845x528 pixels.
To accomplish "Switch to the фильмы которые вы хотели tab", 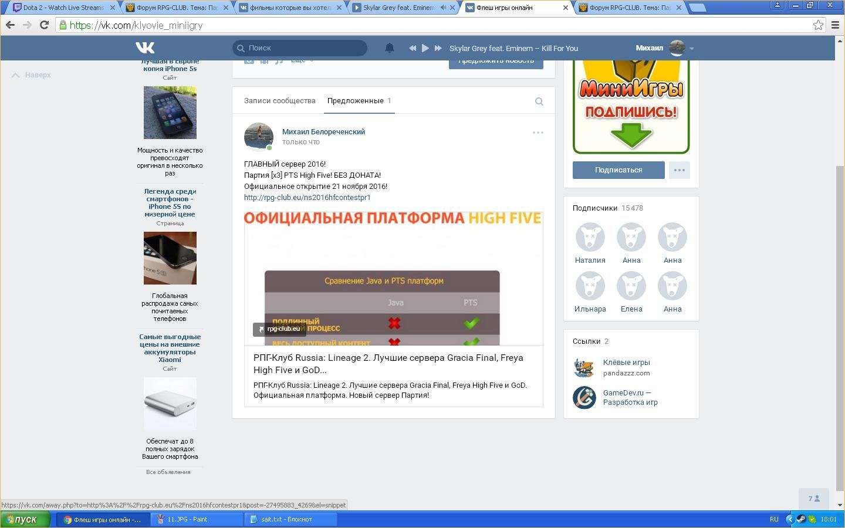I will point(289,8).
